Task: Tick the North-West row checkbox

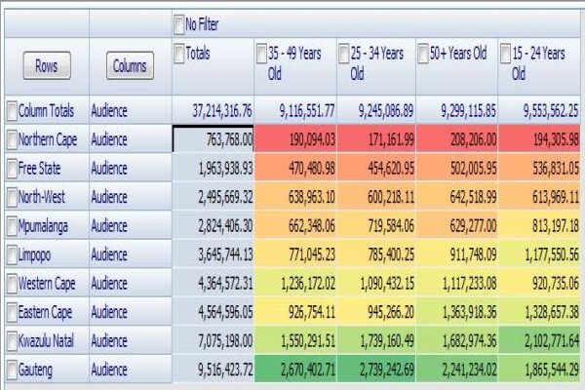Action: click(x=12, y=197)
